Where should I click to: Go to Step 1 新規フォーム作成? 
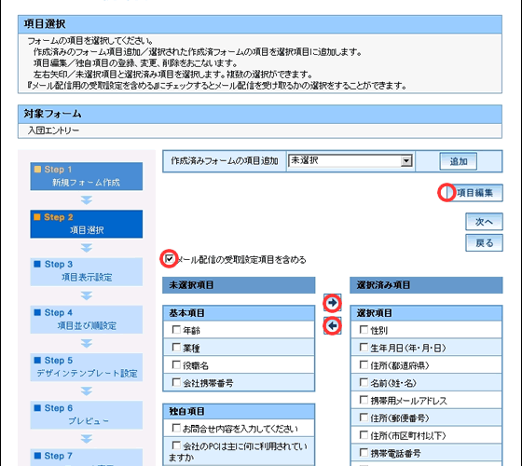click(87, 176)
